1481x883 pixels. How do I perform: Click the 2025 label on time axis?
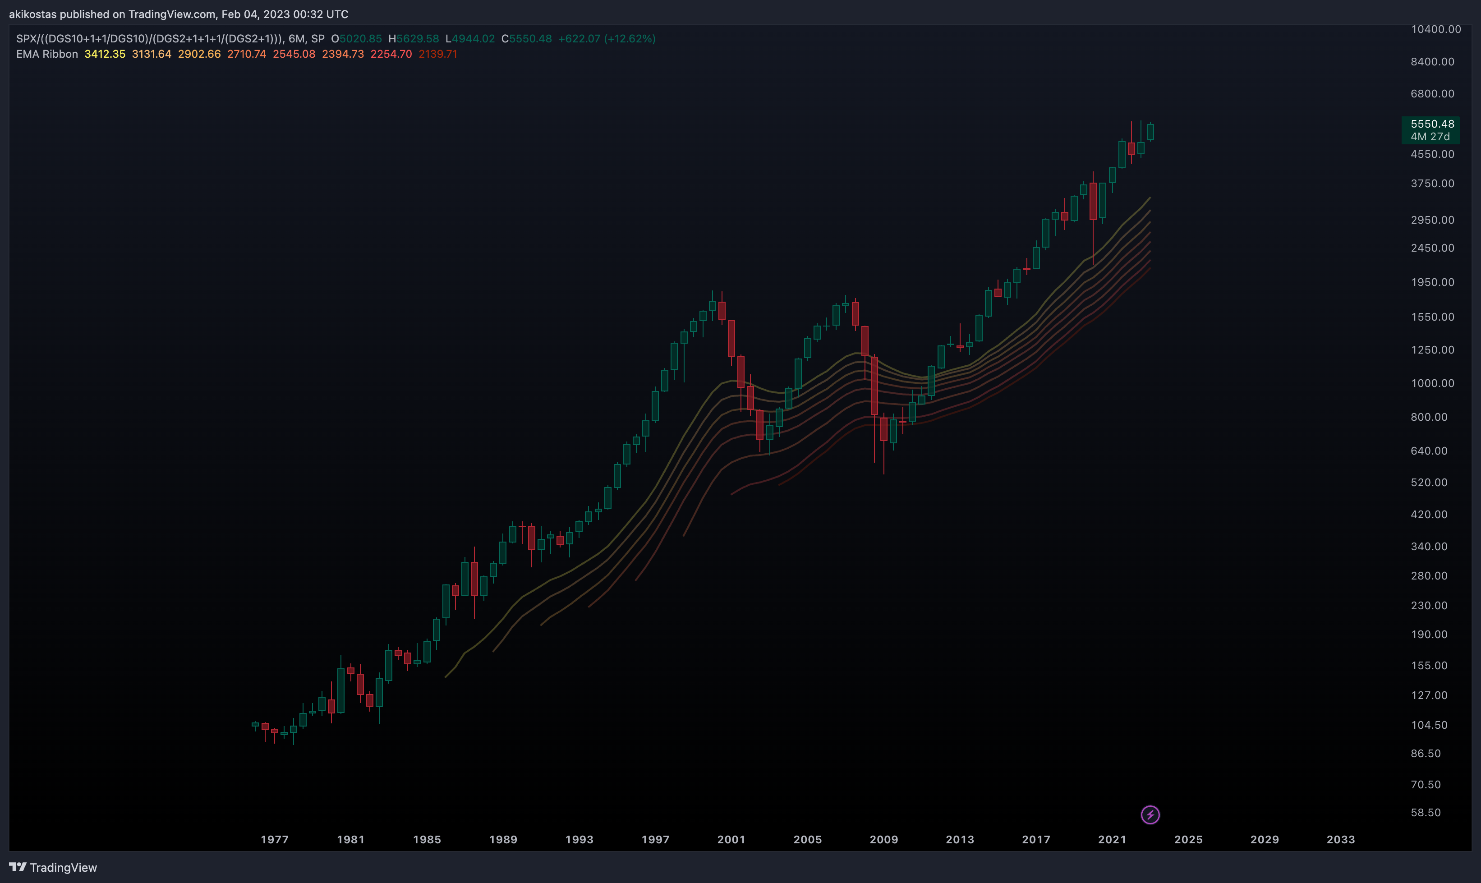click(x=1188, y=840)
